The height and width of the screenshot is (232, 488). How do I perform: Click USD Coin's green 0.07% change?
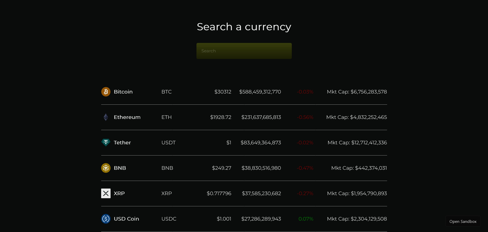(306, 219)
